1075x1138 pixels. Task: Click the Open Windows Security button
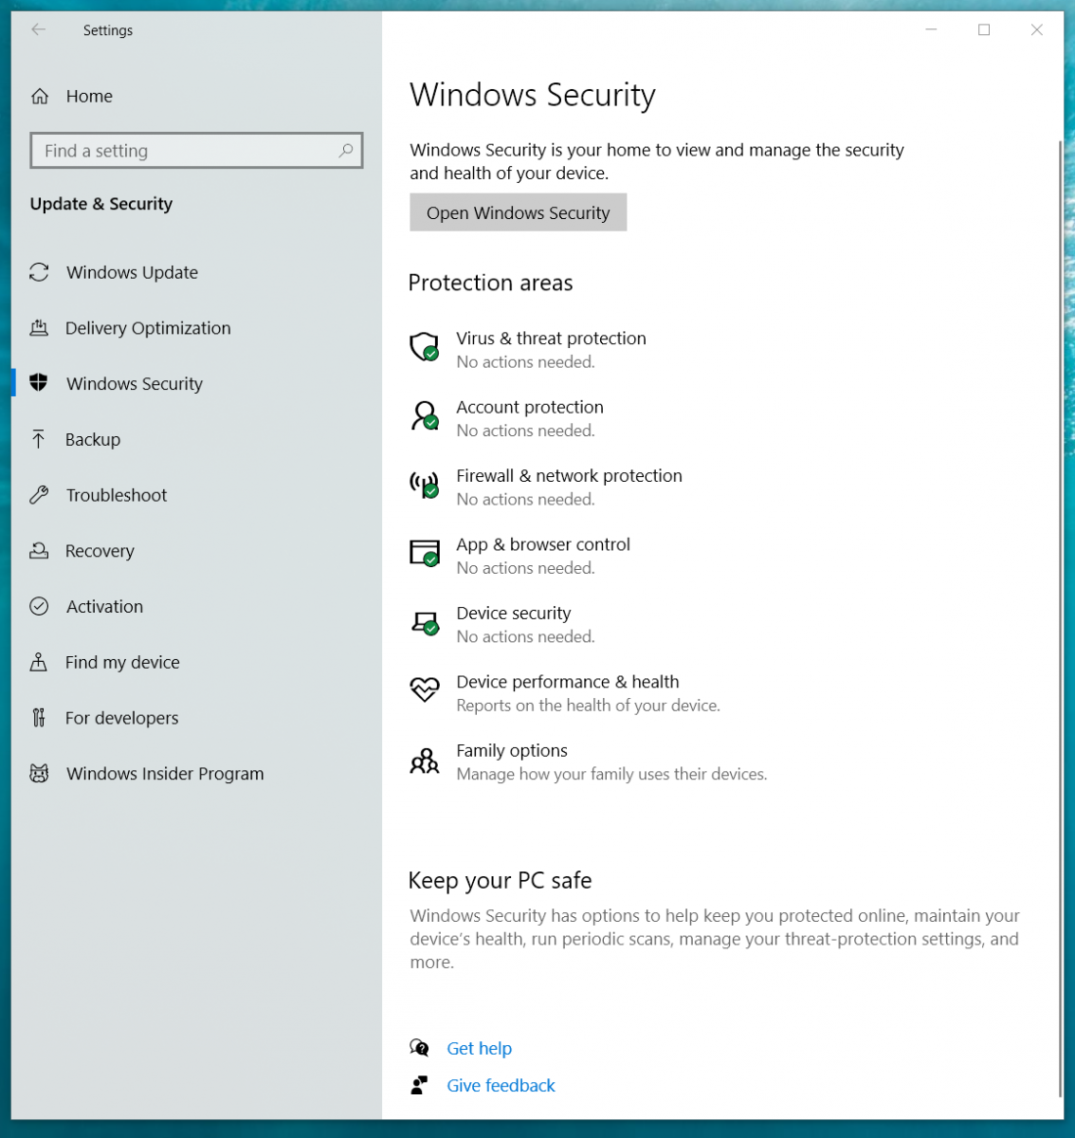point(518,212)
